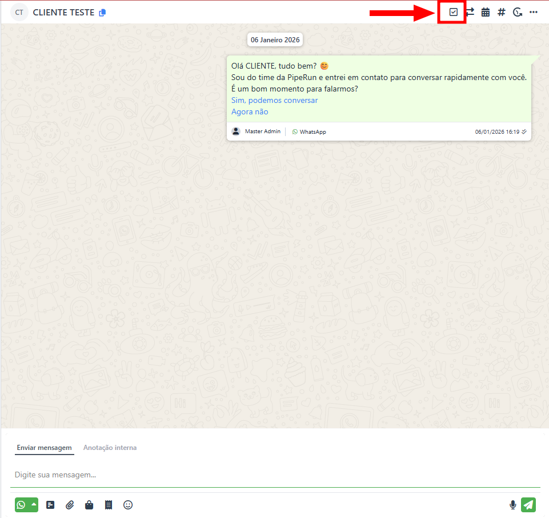Open the three-dots more options menu
This screenshot has height=518, width=549.
click(x=534, y=12)
